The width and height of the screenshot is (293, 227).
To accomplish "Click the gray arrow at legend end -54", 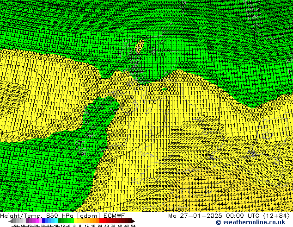I will (10, 221).
